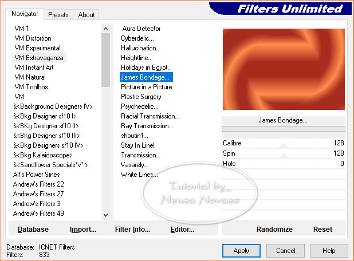Image resolution: width=354 pixels, height=261 pixels.
Task: Click the category list scroll up arrow
Action: (105, 29)
